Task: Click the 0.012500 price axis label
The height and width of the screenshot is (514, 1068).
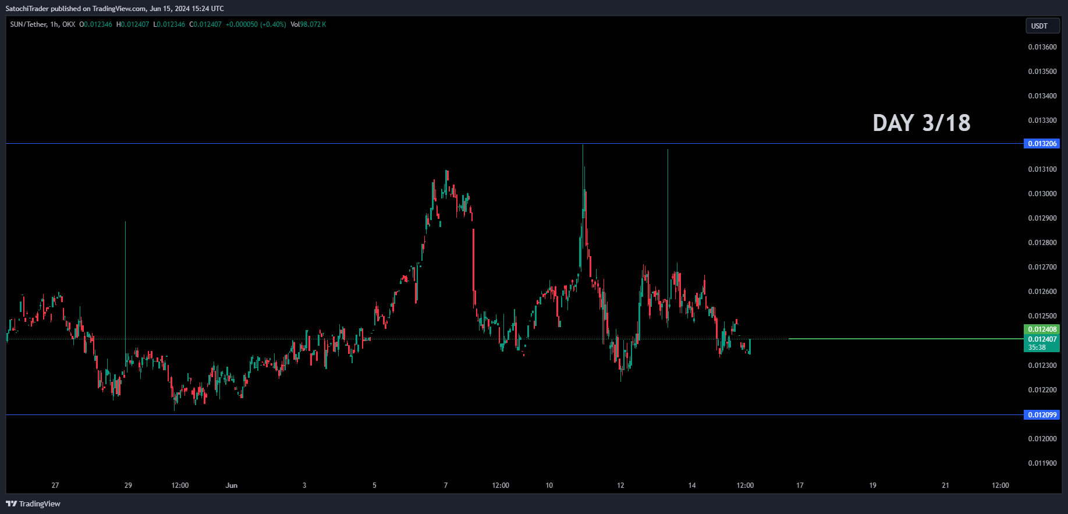Action: click(x=1042, y=316)
